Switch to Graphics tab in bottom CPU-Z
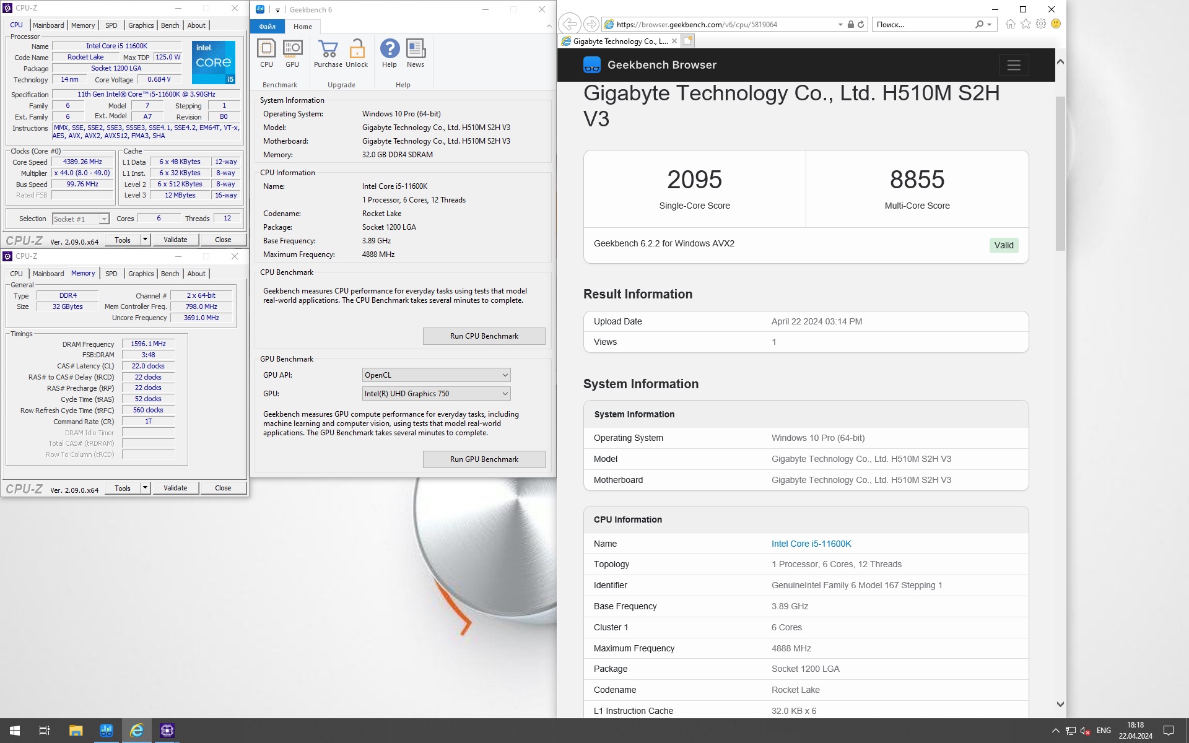Viewport: 1189px width, 743px height. click(141, 274)
